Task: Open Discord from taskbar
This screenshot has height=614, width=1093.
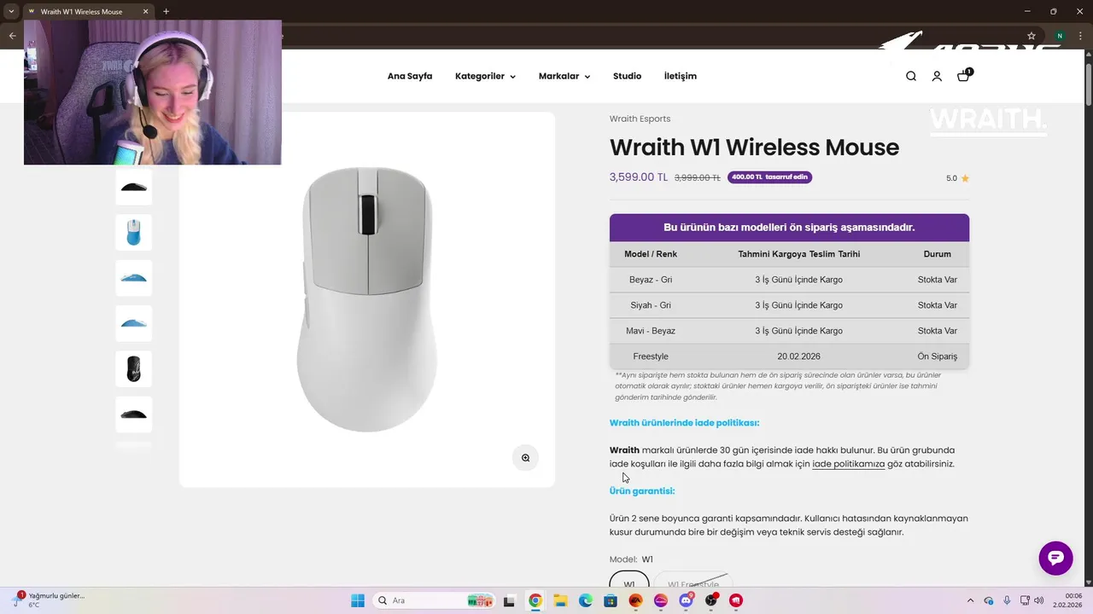Action: click(686, 600)
